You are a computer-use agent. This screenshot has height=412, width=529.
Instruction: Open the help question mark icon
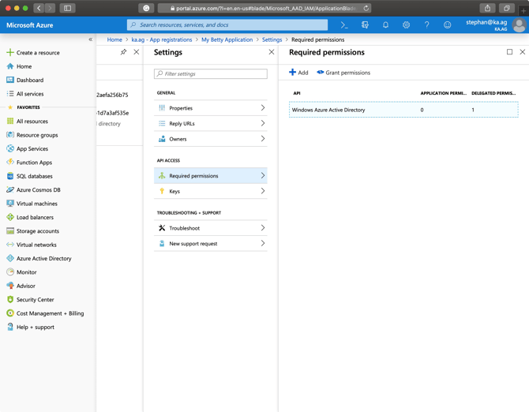427,25
